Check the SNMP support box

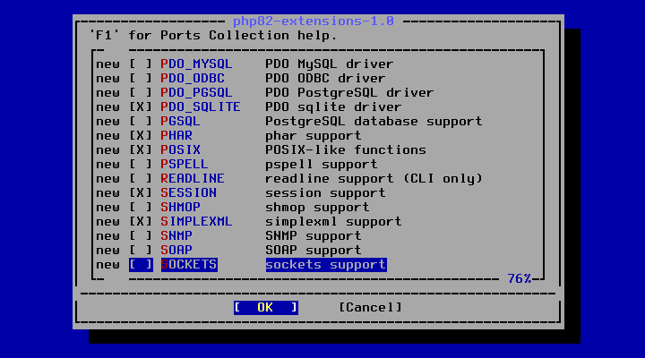(141, 236)
